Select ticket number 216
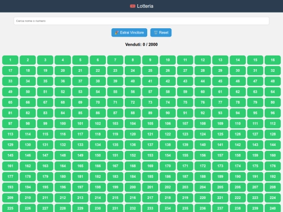Image resolution: width=283 pixels, height=212 pixels. (x=133, y=198)
